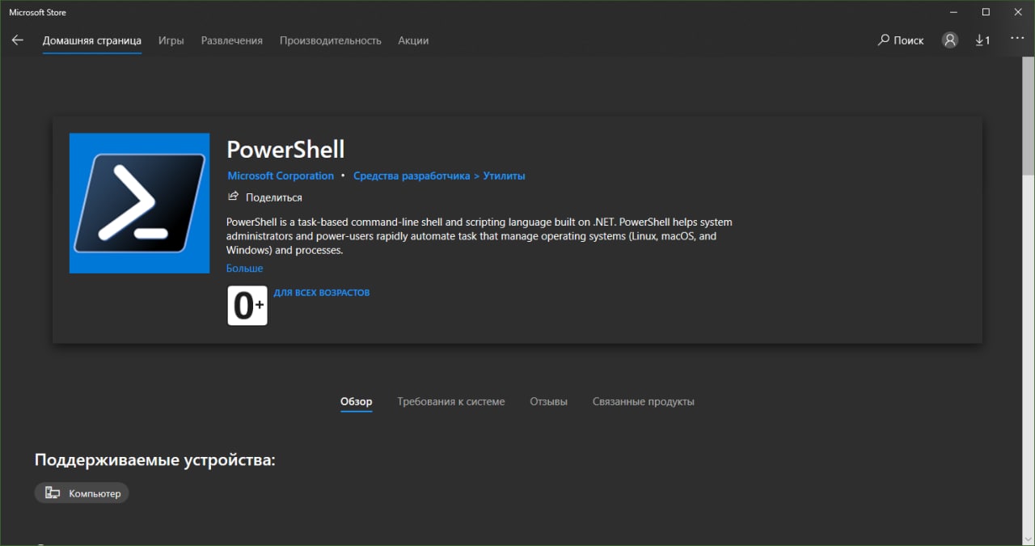
Task: Open downloads indicator showing 1
Action: [982, 40]
